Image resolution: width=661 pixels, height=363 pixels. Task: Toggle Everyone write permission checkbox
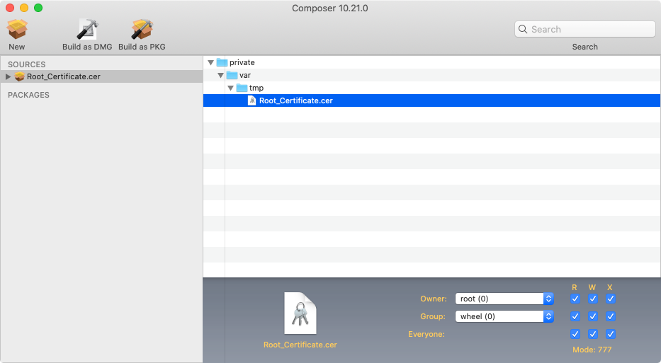pyautogui.click(x=593, y=334)
